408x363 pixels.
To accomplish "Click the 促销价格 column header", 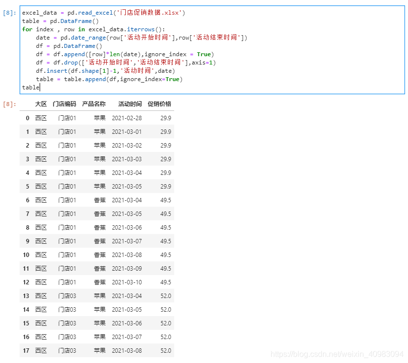I will (159, 104).
